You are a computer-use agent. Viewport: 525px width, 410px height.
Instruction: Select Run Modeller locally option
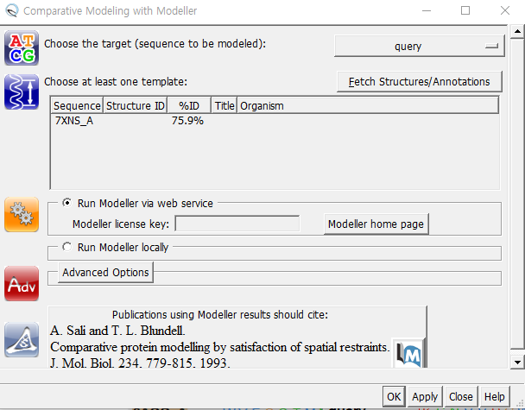(67, 247)
